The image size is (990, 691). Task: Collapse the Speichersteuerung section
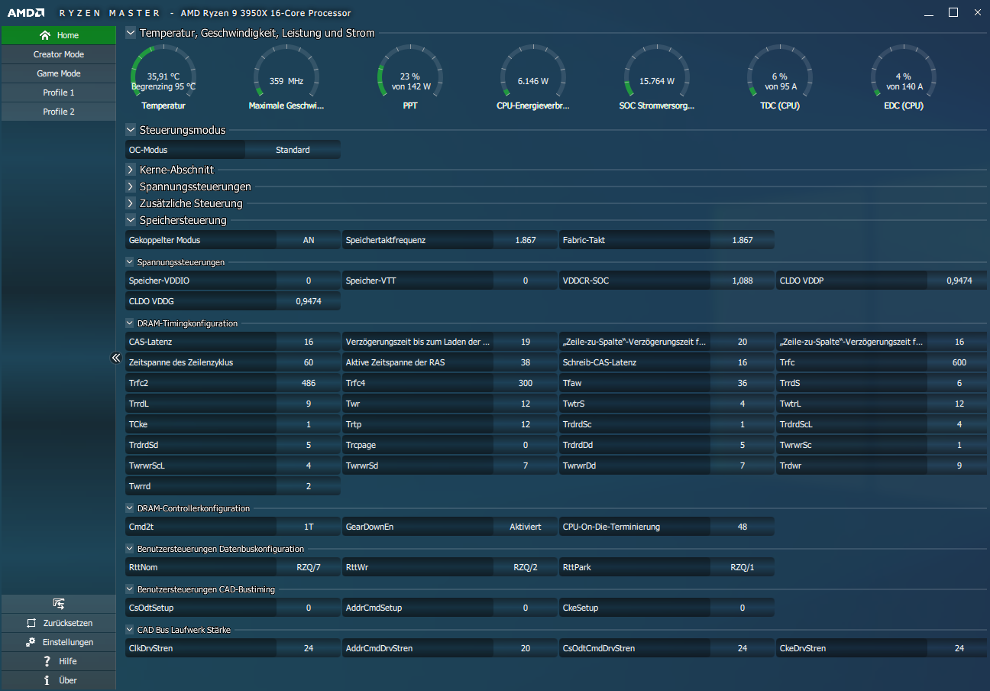click(x=131, y=220)
